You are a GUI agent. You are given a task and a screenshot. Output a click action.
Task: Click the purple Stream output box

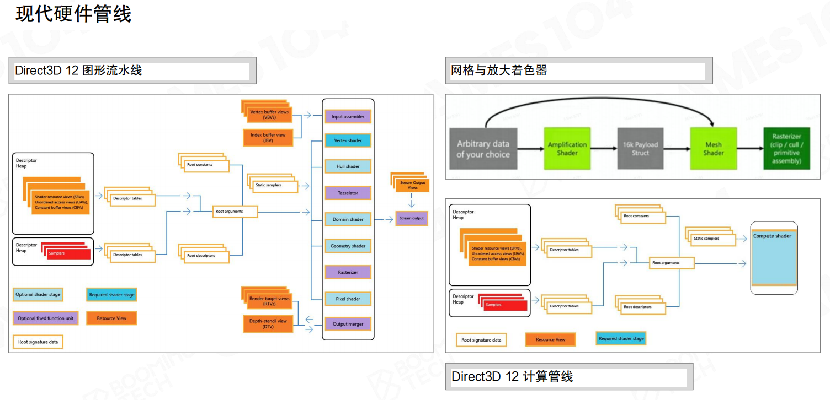click(412, 218)
